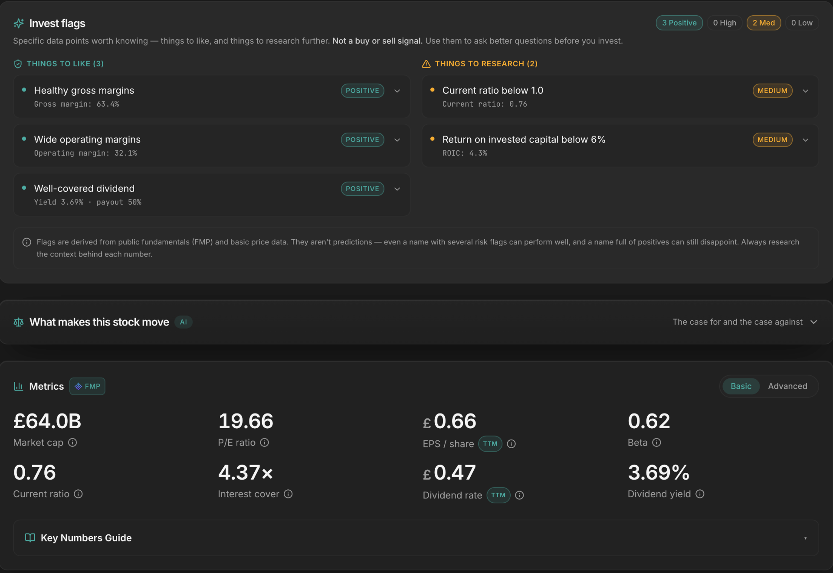This screenshot has height=573, width=833.
Task: Open the EPS / share info icon
Action: [x=511, y=444]
